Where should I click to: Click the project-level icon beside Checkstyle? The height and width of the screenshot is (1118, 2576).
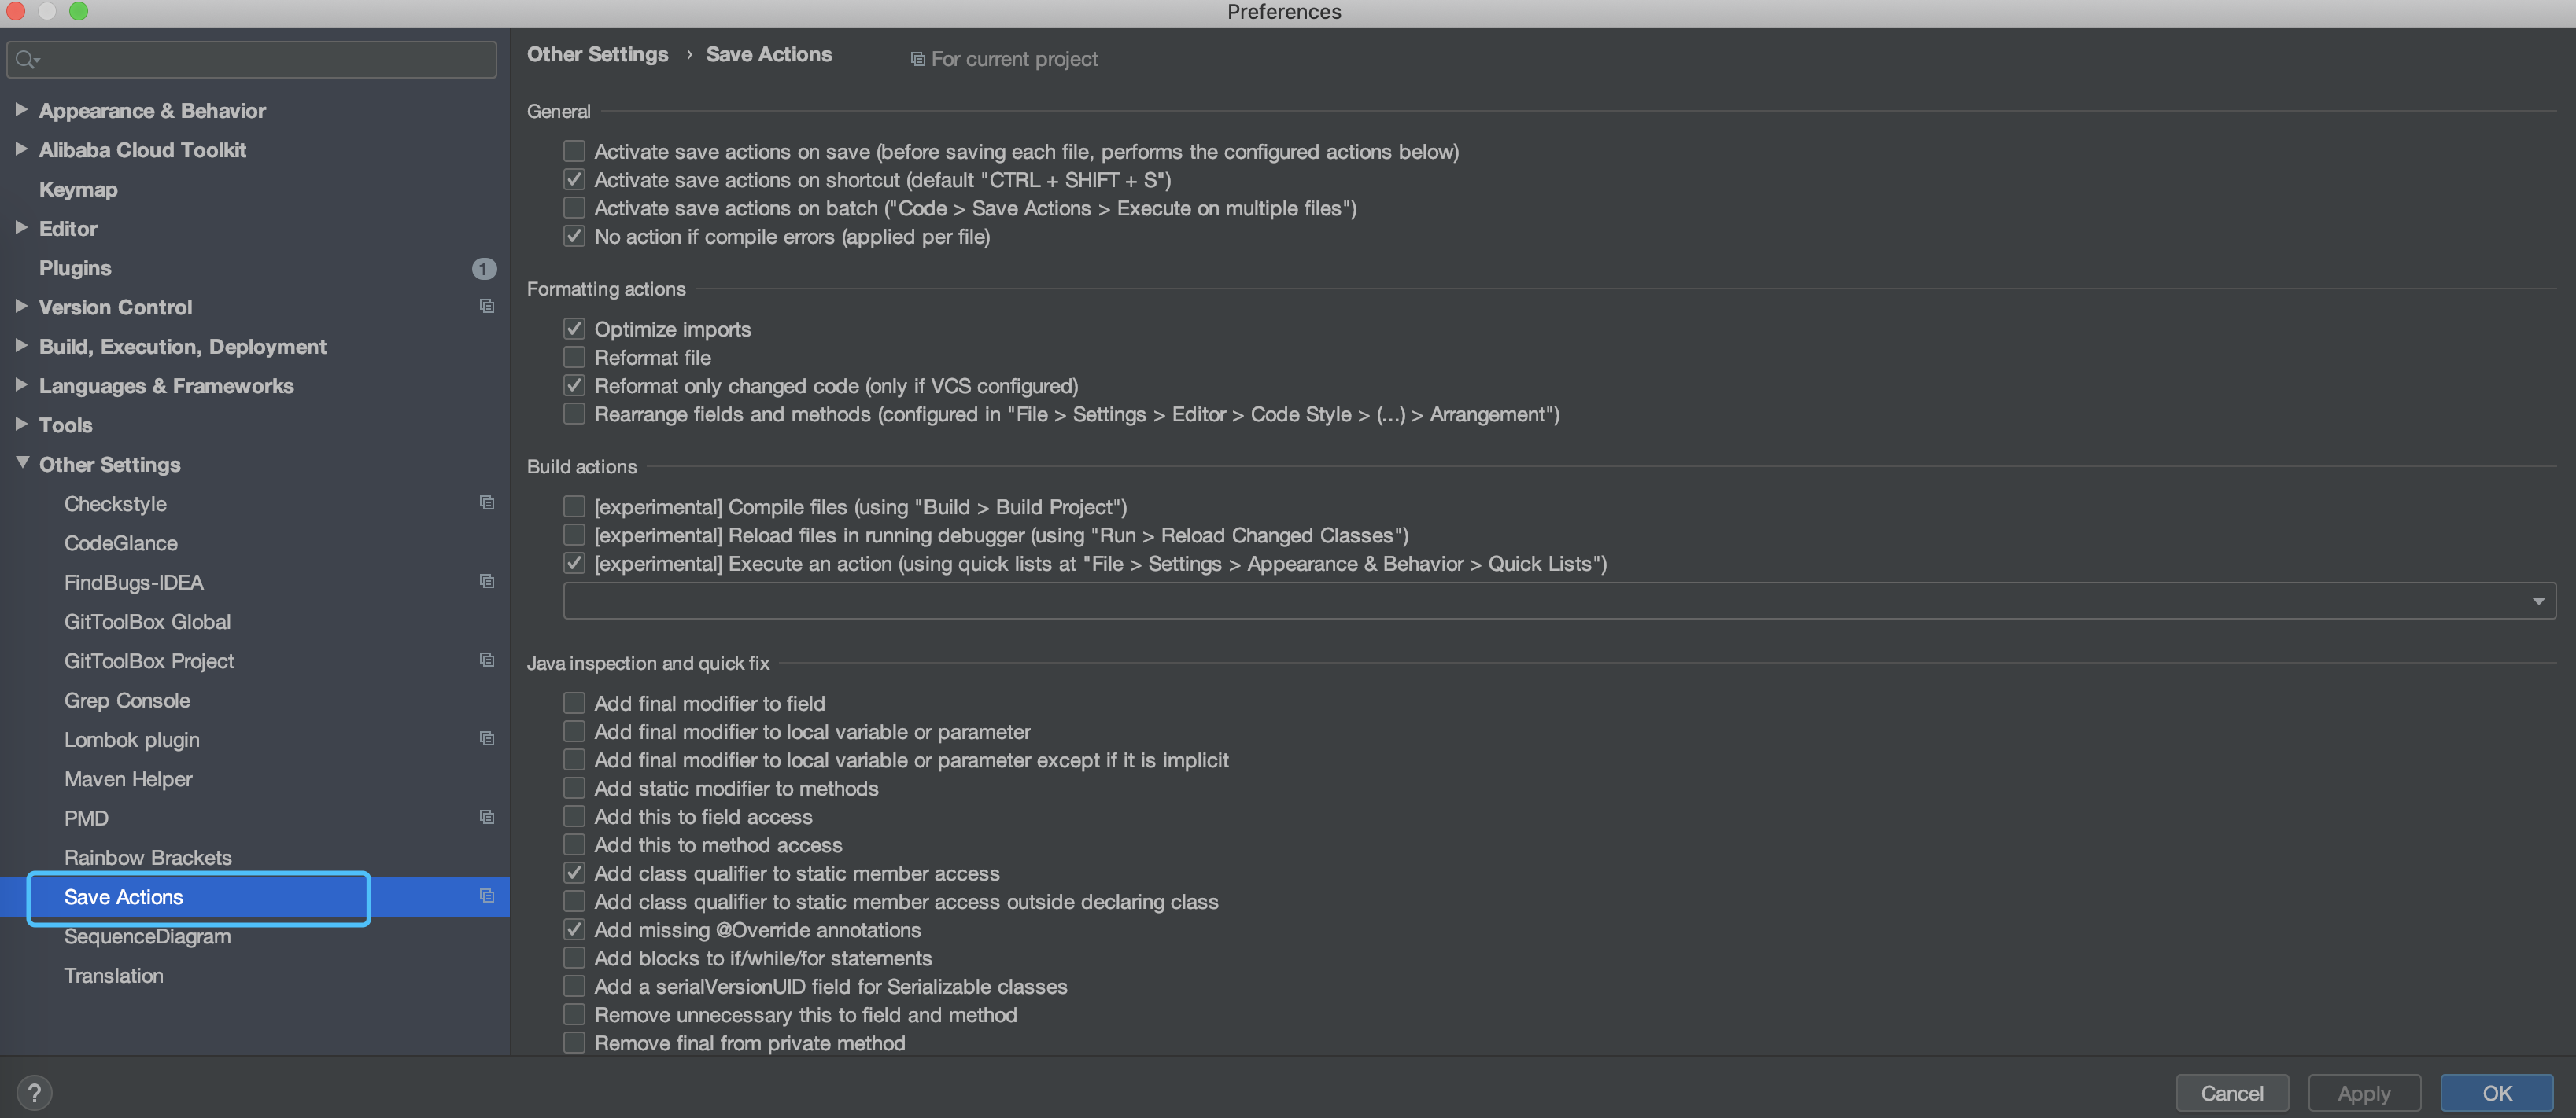tap(486, 502)
